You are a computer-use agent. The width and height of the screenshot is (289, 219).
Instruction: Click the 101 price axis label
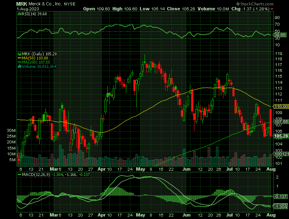pos(278,164)
